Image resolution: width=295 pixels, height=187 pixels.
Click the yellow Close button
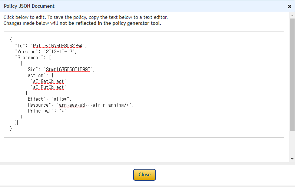tap(145, 175)
